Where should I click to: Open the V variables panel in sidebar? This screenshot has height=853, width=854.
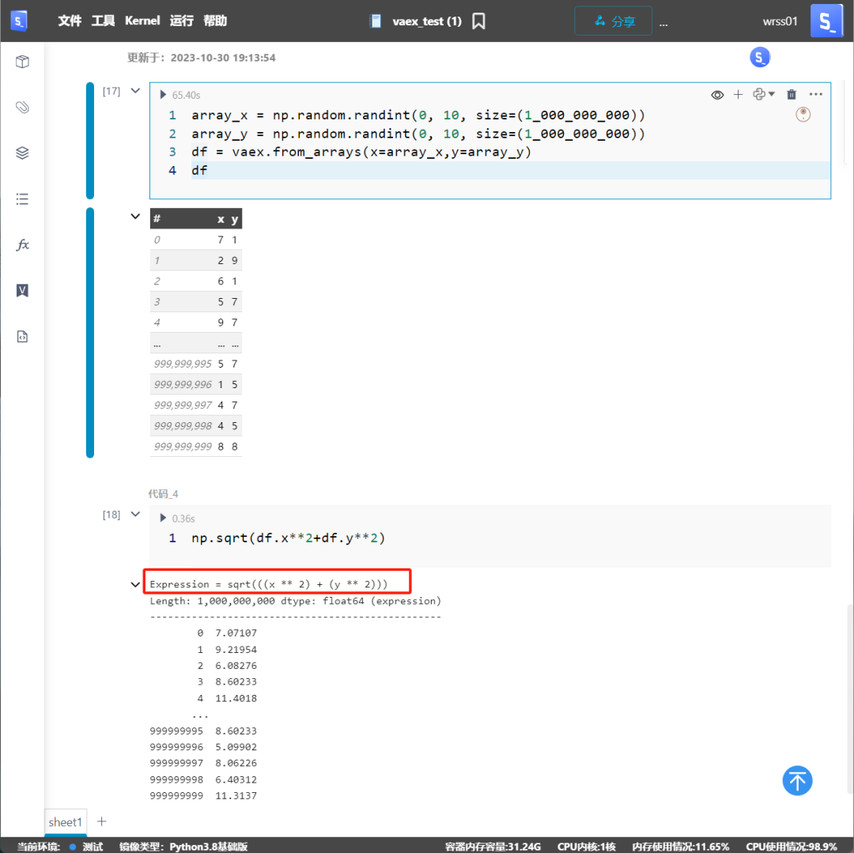coord(22,290)
